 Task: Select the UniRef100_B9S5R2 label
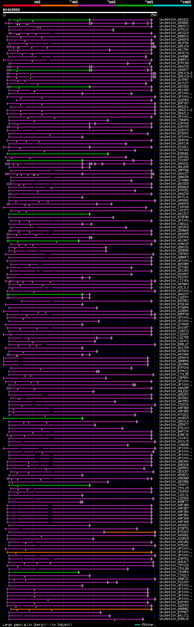[174, 301]
